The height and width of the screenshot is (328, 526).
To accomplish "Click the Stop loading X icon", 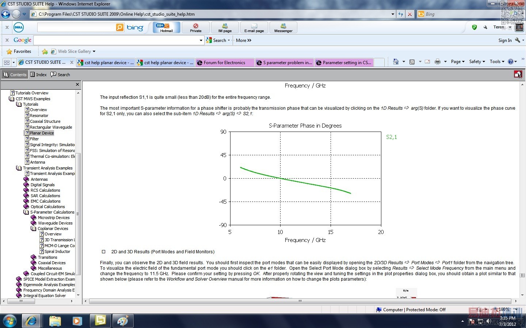I will pyautogui.click(x=410, y=14).
